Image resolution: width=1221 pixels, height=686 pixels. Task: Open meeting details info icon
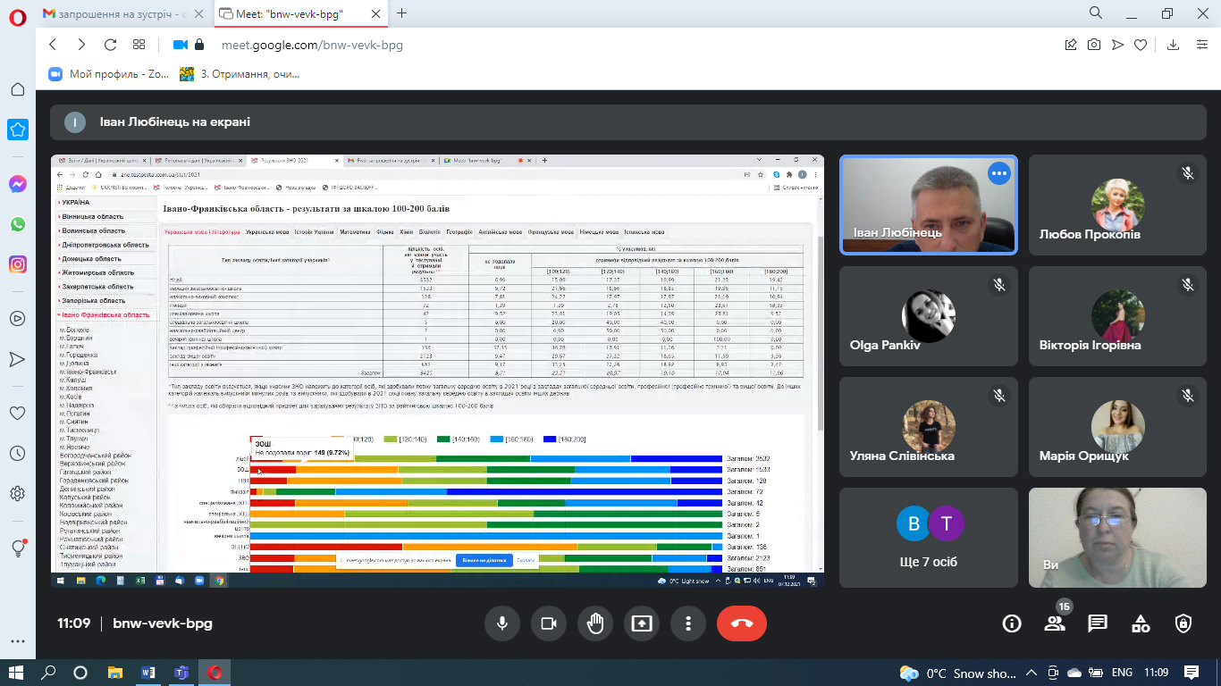1011,623
